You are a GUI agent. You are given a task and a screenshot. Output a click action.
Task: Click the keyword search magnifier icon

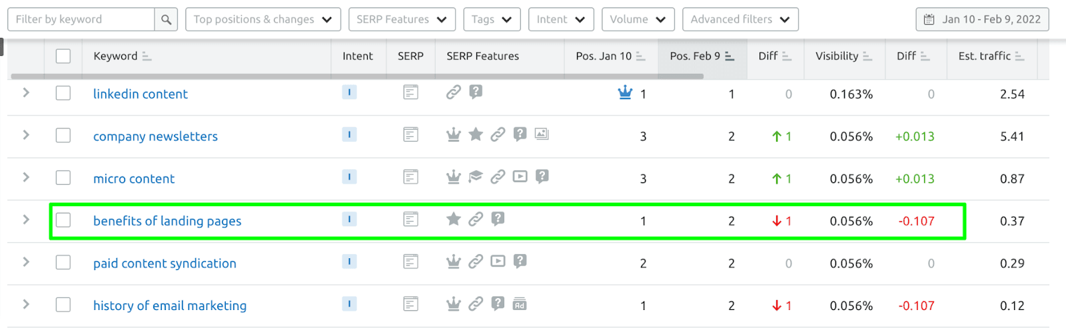tap(166, 19)
